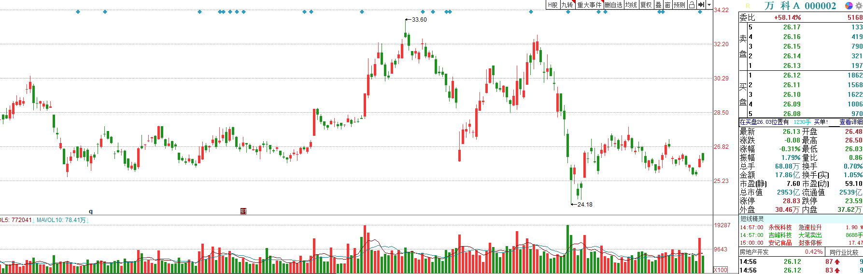Switch to the H股 tab

[552, 5]
